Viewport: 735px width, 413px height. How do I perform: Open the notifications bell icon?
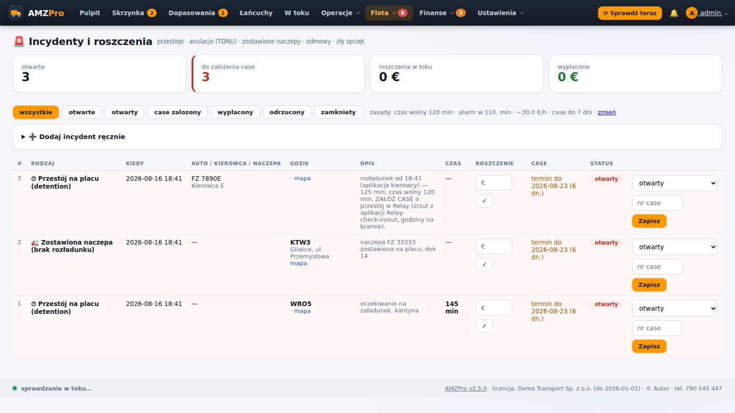coord(674,13)
